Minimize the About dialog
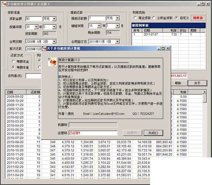Image resolution: width=212 pixels, height=185 pixels. (159, 48)
